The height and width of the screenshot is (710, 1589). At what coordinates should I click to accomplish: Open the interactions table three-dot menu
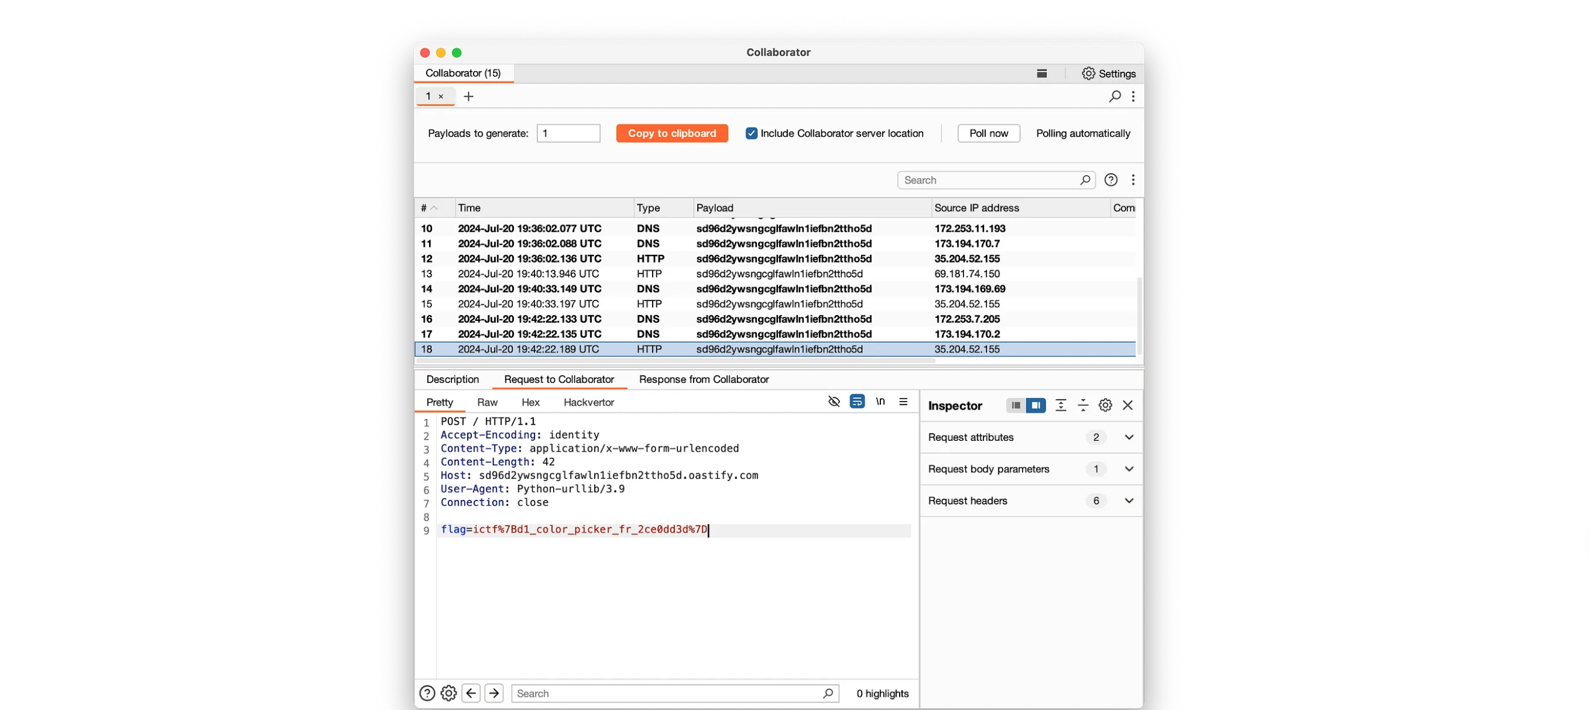pyautogui.click(x=1132, y=180)
